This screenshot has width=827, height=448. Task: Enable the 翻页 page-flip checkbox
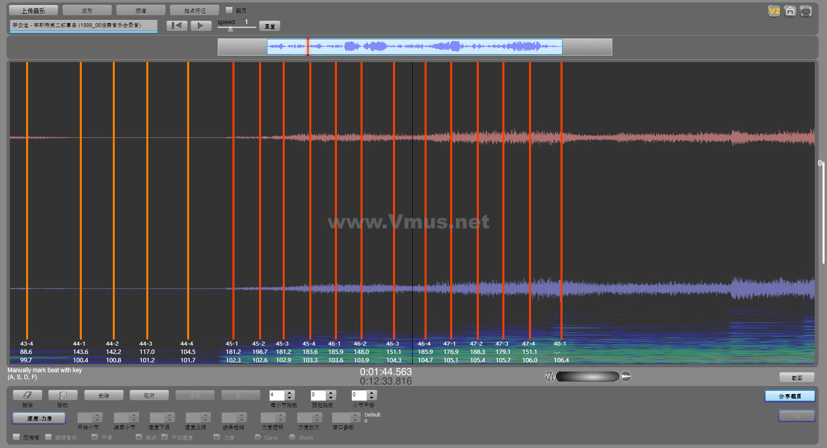click(x=229, y=10)
